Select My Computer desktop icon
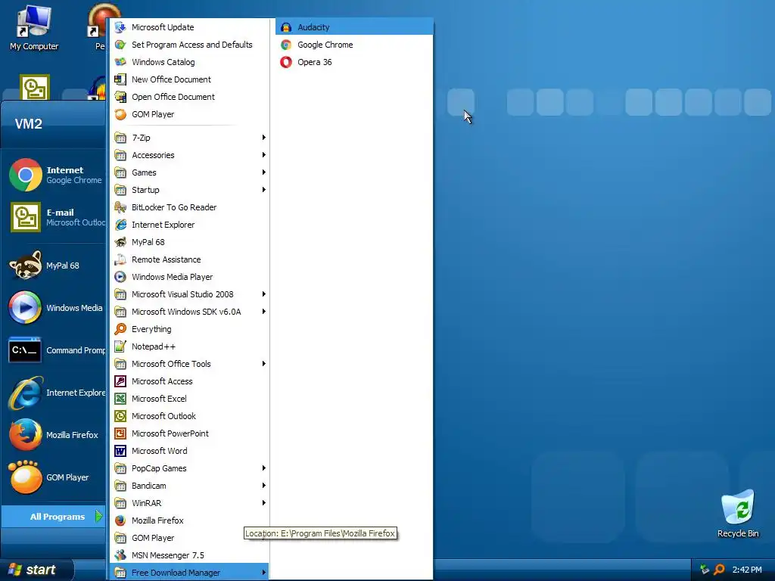 34,28
